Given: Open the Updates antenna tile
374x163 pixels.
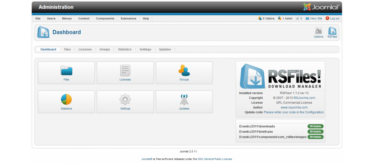Looking at the screenshot, I should (184, 102).
